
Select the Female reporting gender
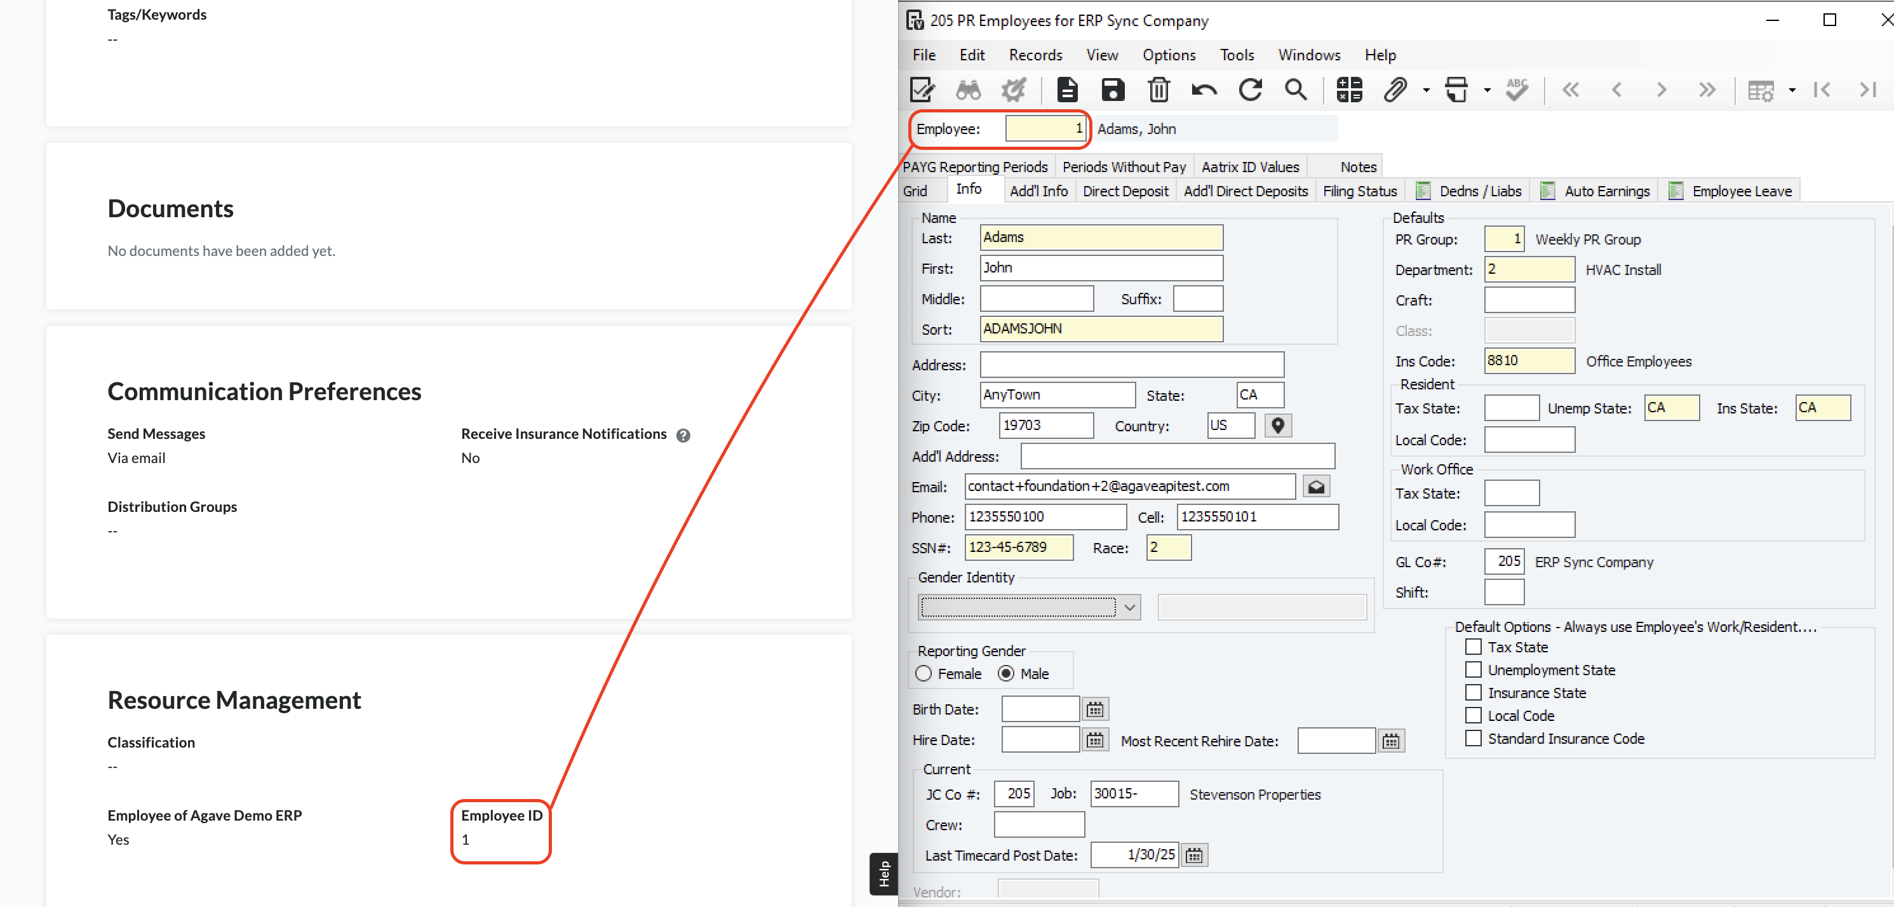[923, 673]
